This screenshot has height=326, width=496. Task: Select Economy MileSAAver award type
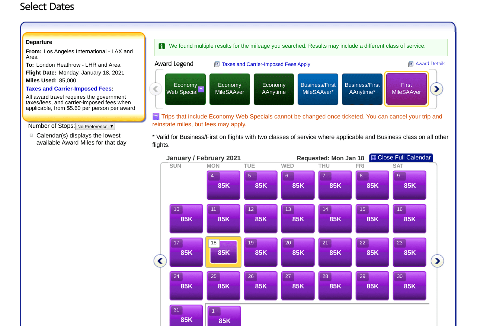[230, 89]
